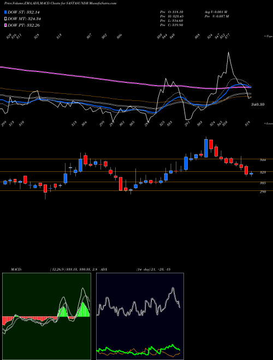Click the Pre L: 314.60 value
The width and height of the screenshot is (273, 360).
click(171, 21)
